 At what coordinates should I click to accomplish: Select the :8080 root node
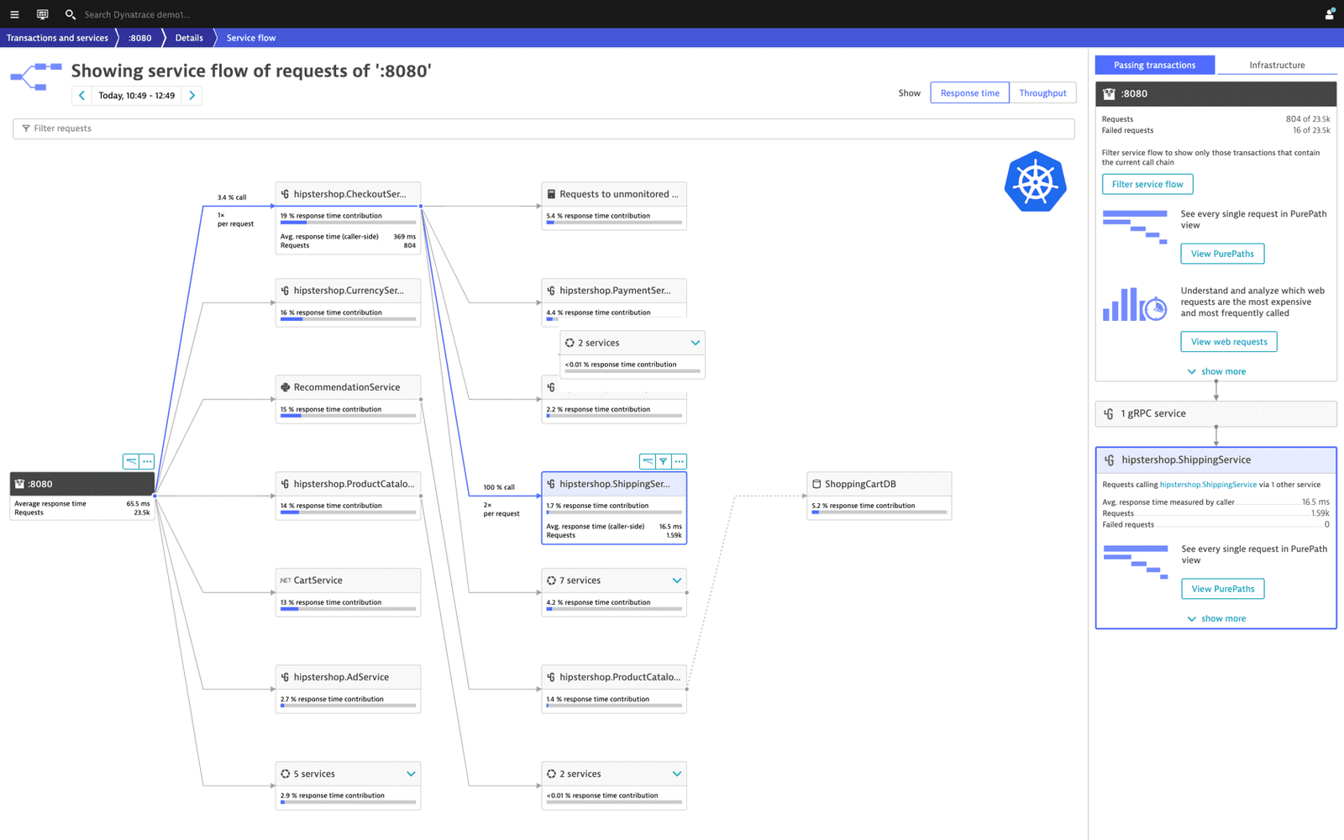(81, 496)
